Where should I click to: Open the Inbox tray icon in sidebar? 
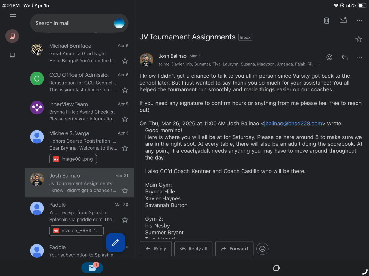pos(12,55)
